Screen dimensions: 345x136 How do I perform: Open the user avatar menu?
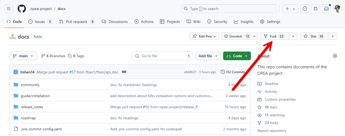[x=337, y=9]
